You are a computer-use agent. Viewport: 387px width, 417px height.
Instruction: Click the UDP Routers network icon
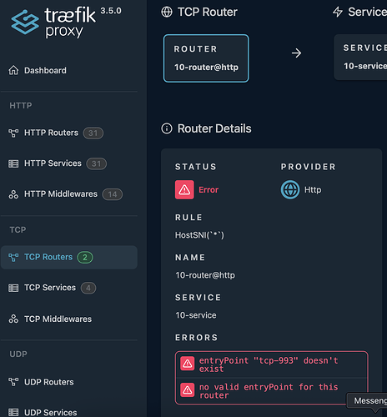click(13, 382)
